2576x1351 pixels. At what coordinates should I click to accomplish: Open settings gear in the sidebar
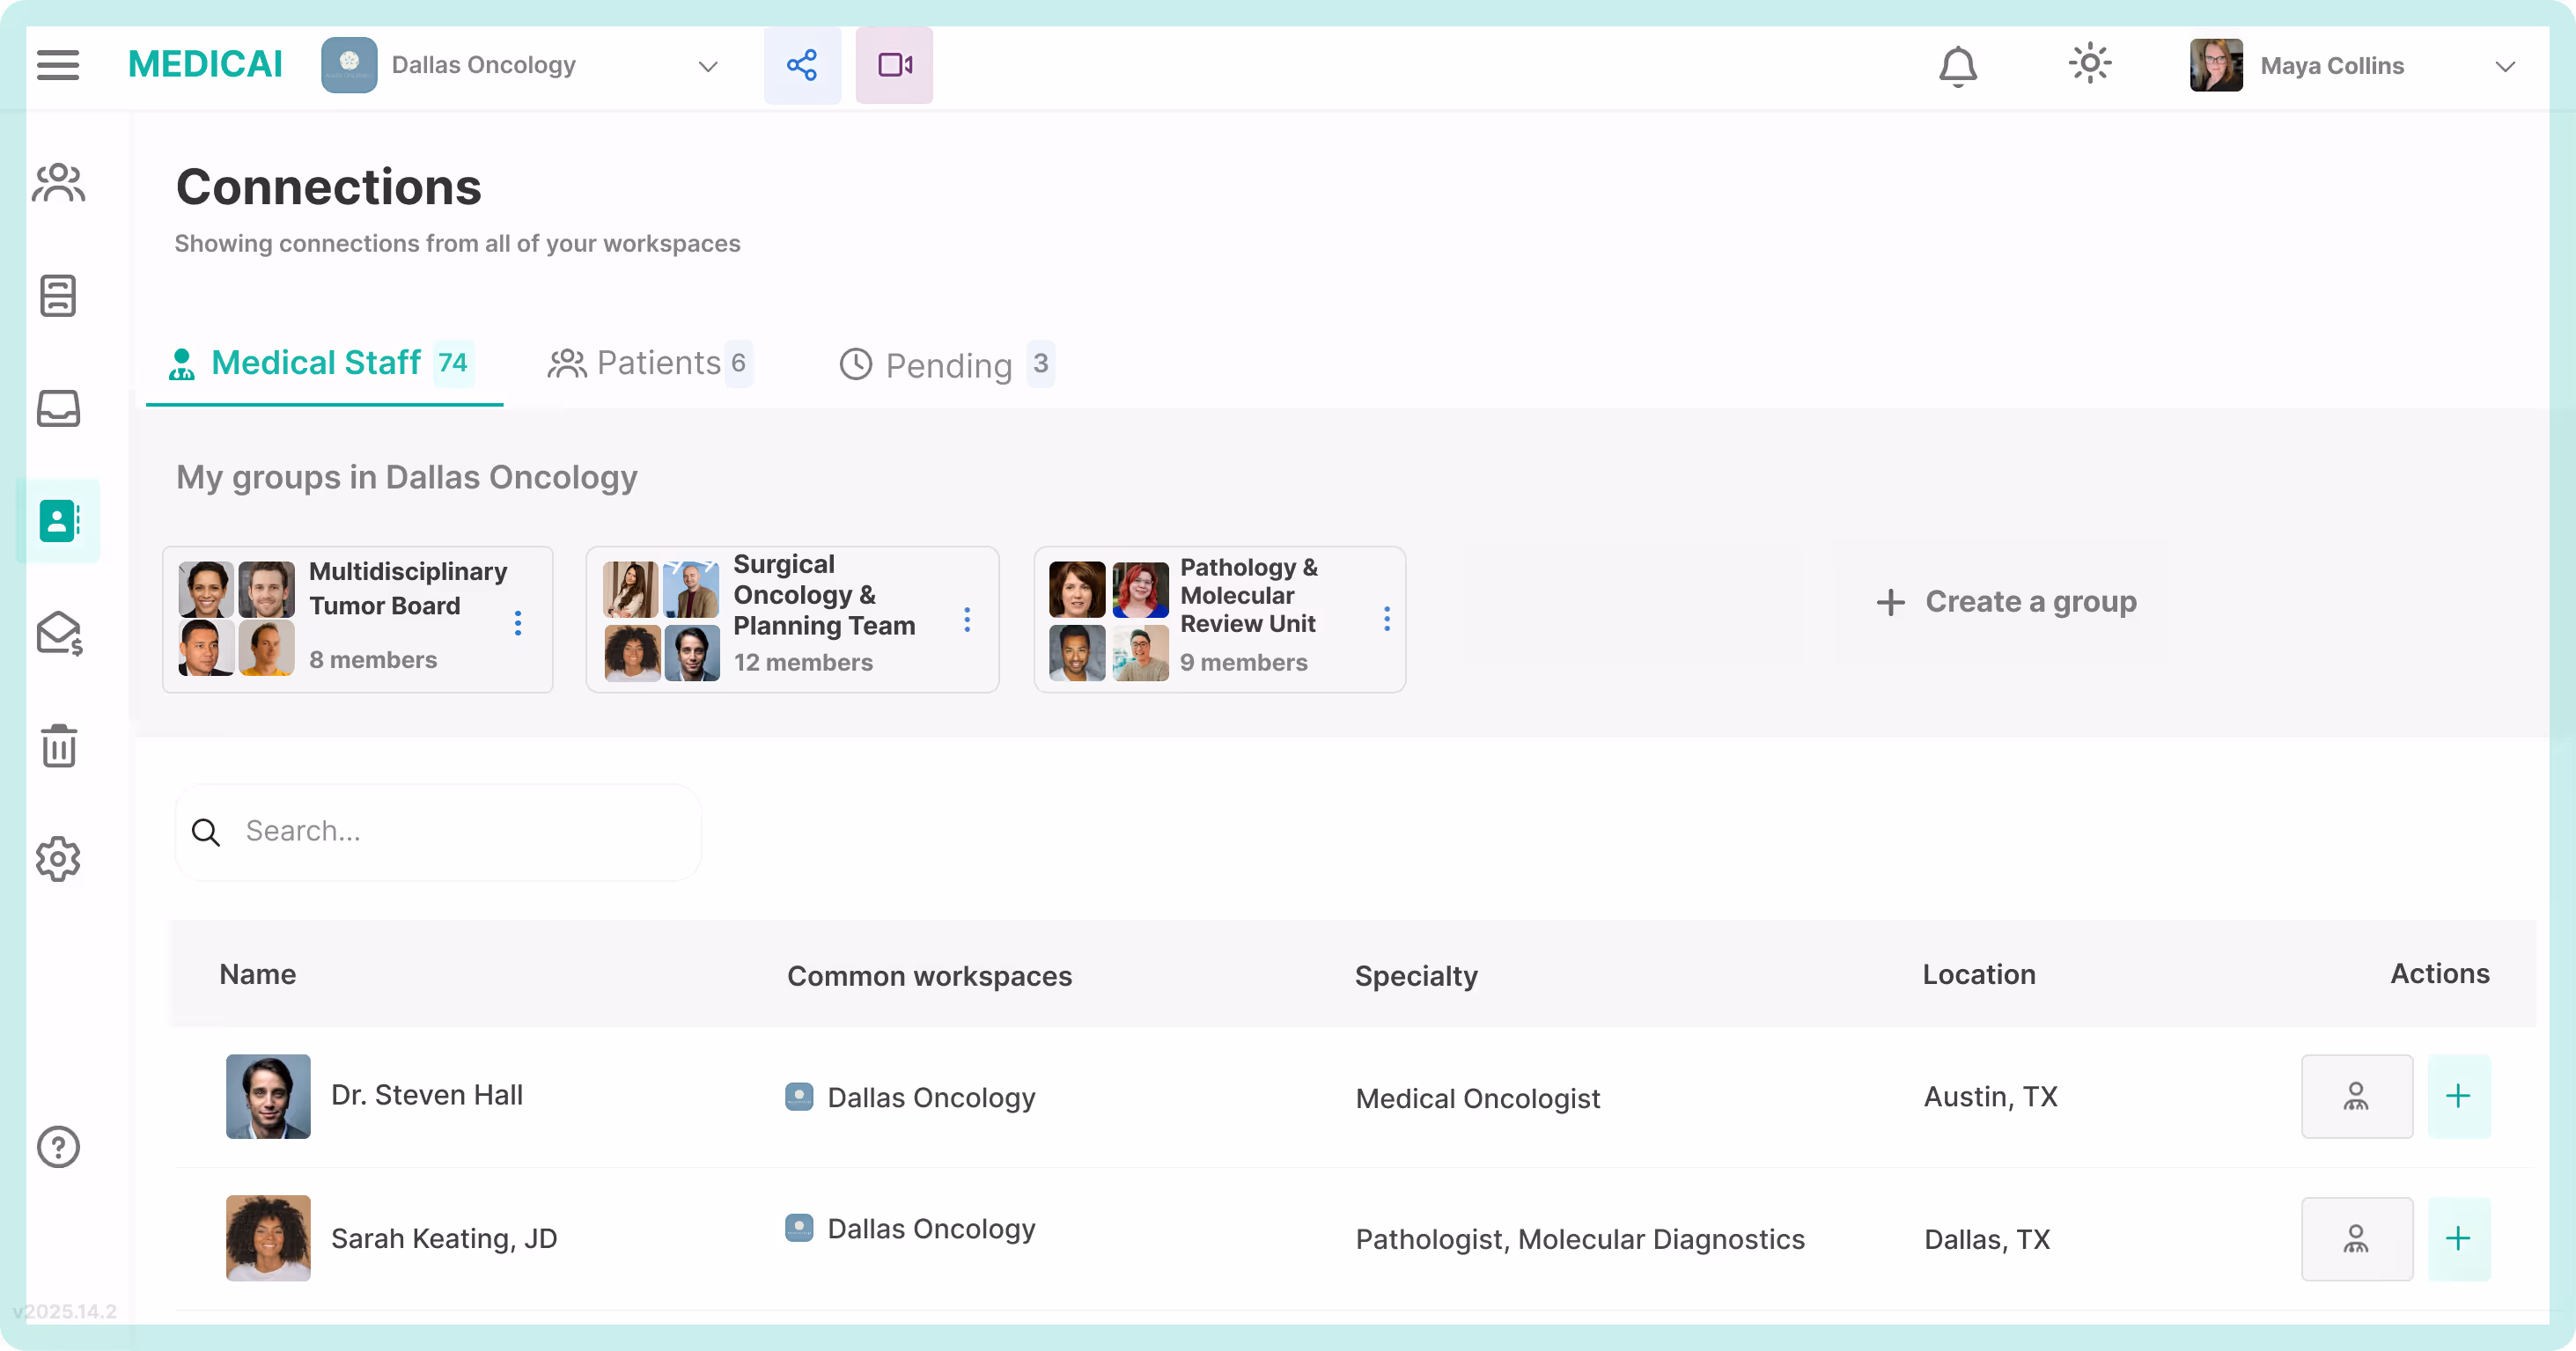pyautogui.click(x=59, y=858)
